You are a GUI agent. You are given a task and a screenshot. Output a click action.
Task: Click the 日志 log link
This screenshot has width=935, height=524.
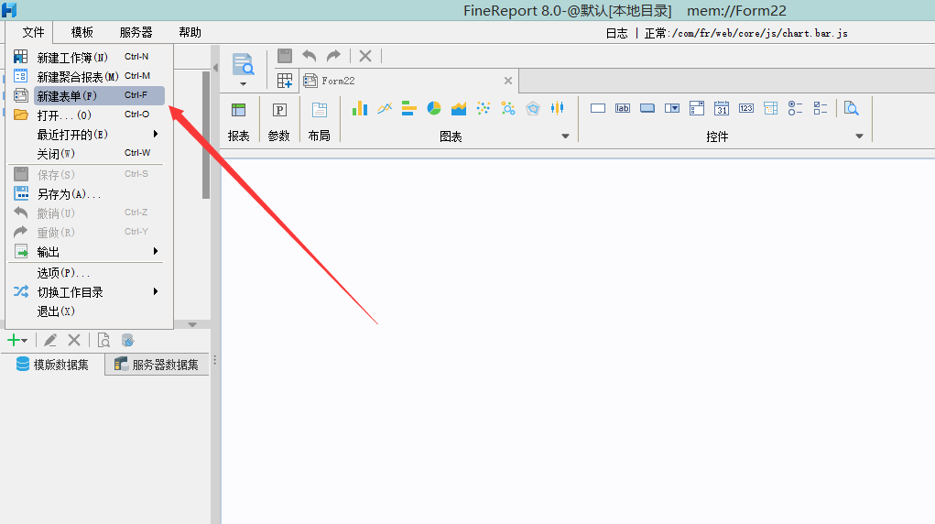[616, 33]
